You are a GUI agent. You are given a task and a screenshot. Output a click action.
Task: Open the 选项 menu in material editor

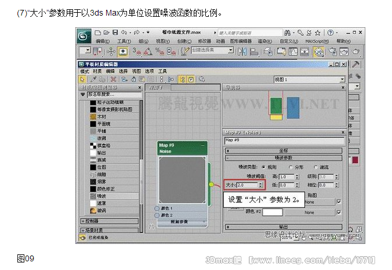coord(149,71)
